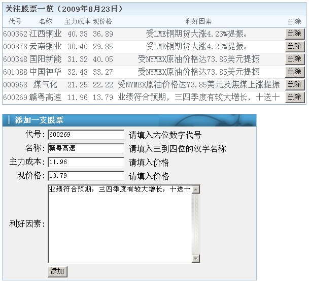The image size is (309, 283).
Task: Click the textarea scrollbar up arrow
Action: pos(196,190)
